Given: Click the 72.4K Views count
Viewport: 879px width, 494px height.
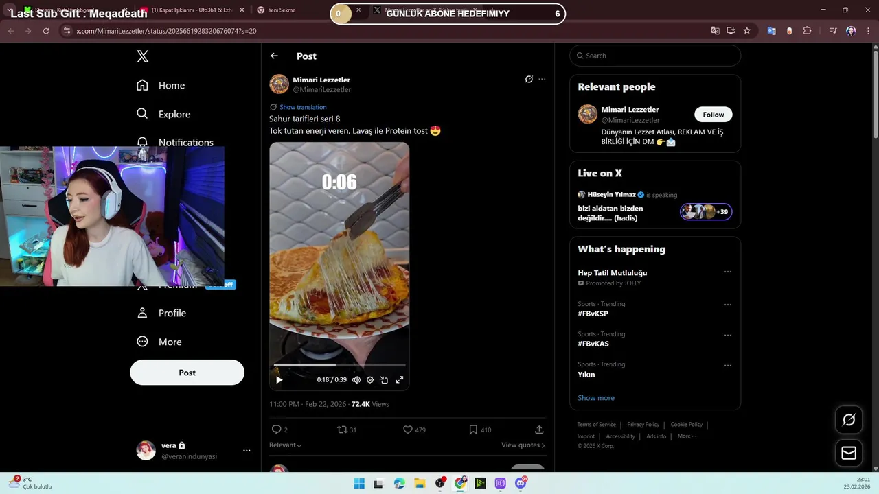Looking at the screenshot, I should pos(370,404).
